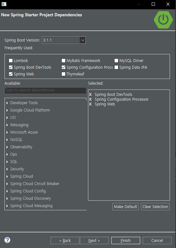Screen dimensions: 176x248
Task: Select Spring Configuration Processor in Selected list
Action: (x=122, y=99)
